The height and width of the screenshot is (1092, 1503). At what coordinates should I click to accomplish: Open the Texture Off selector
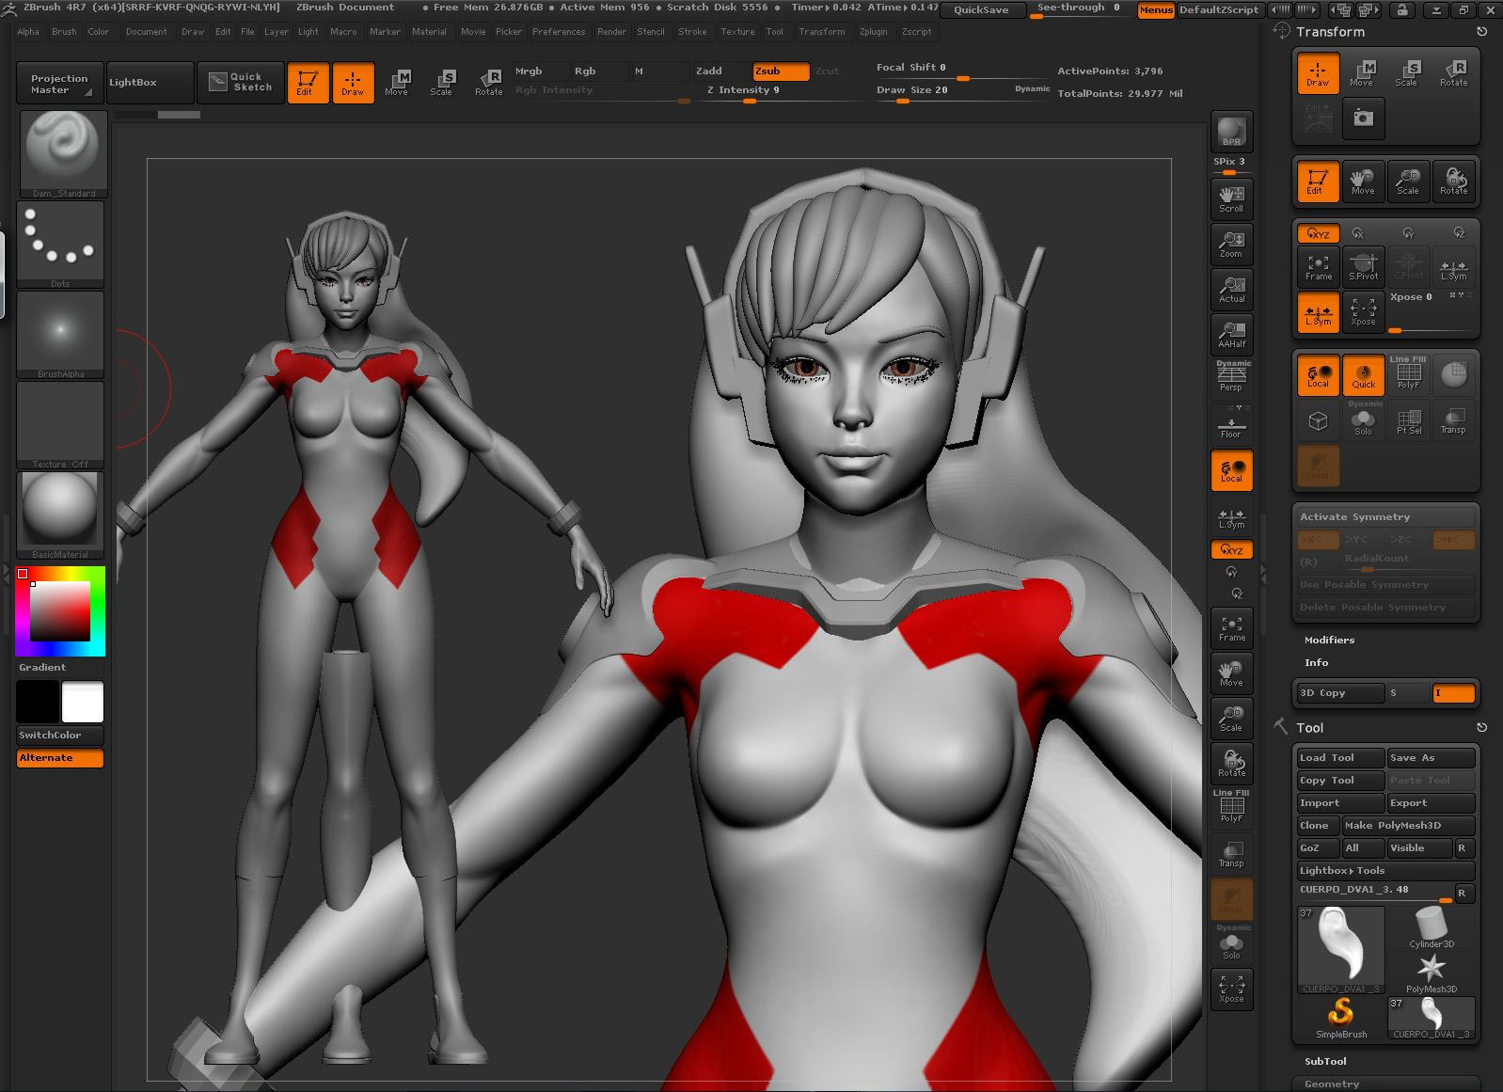[x=60, y=425]
